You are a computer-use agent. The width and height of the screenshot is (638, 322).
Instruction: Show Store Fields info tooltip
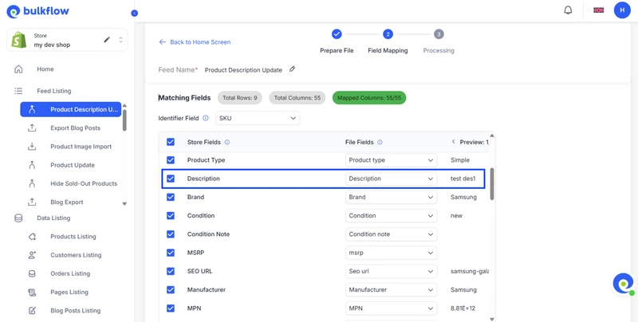pyautogui.click(x=227, y=143)
